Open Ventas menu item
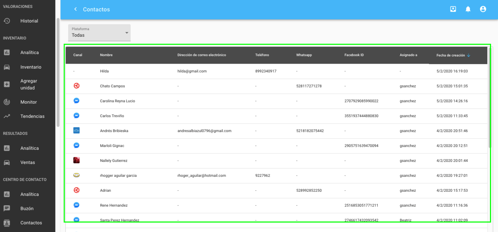This screenshot has height=232, width=498. pos(28,162)
